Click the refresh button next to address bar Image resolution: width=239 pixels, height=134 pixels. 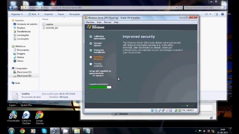(180, 7)
